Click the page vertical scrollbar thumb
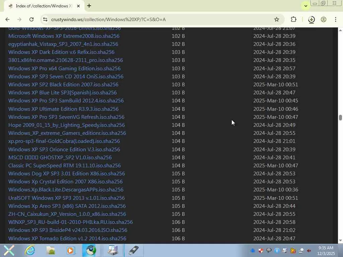 pyautogui.click(x=340, y=117)
